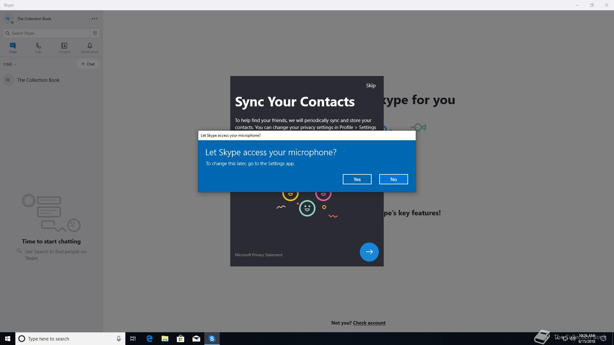This screenshot has height=345, width=614.
Task: Minimize the Skype window
Action: pyautogui.click(x=577, y=5)
